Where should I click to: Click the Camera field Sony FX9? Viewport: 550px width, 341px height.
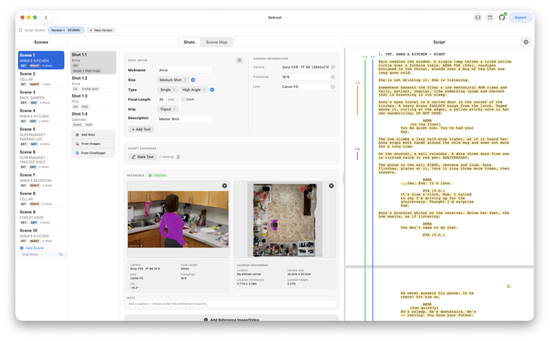click(304, 67)
